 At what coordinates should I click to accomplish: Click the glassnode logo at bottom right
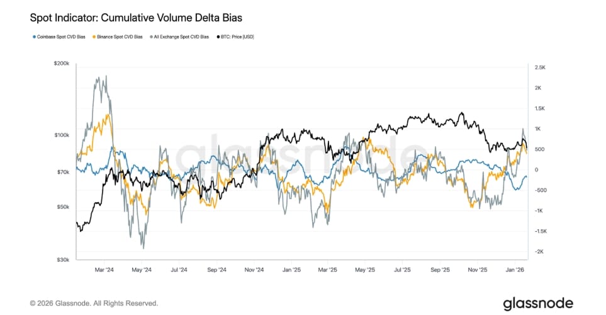pyautogui.click(x=538, y=304)
